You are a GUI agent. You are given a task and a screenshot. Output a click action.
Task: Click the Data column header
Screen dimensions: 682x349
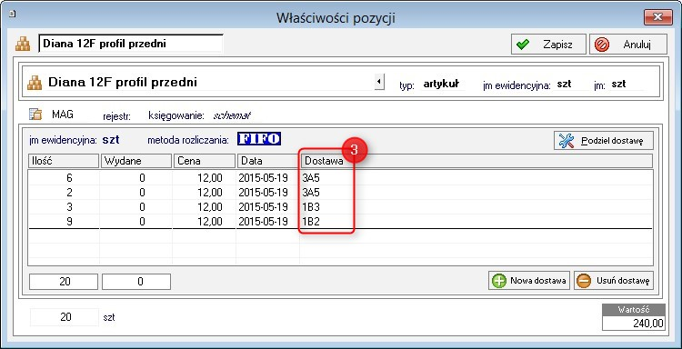(x=267, y=161)
